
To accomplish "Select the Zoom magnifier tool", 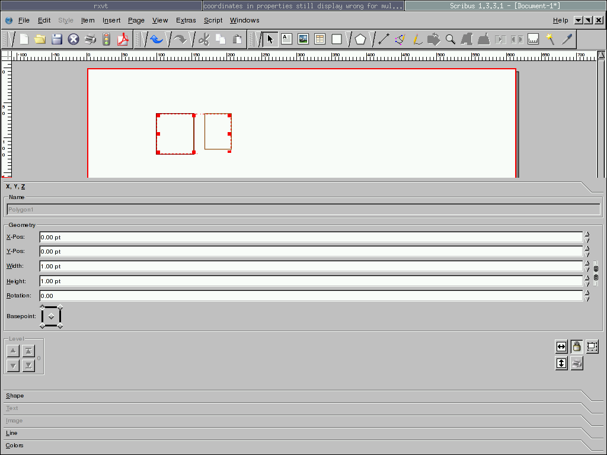I will (x=451, y=40).
